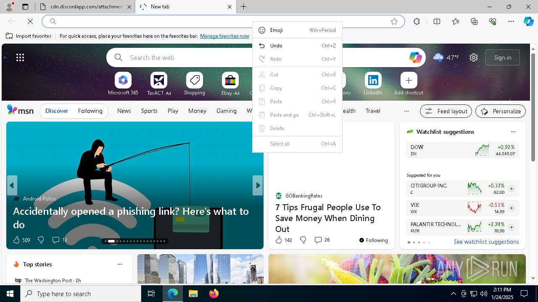Open Settings and more ellipsis
The image size is (538, 302).
(x=511, y=21)
